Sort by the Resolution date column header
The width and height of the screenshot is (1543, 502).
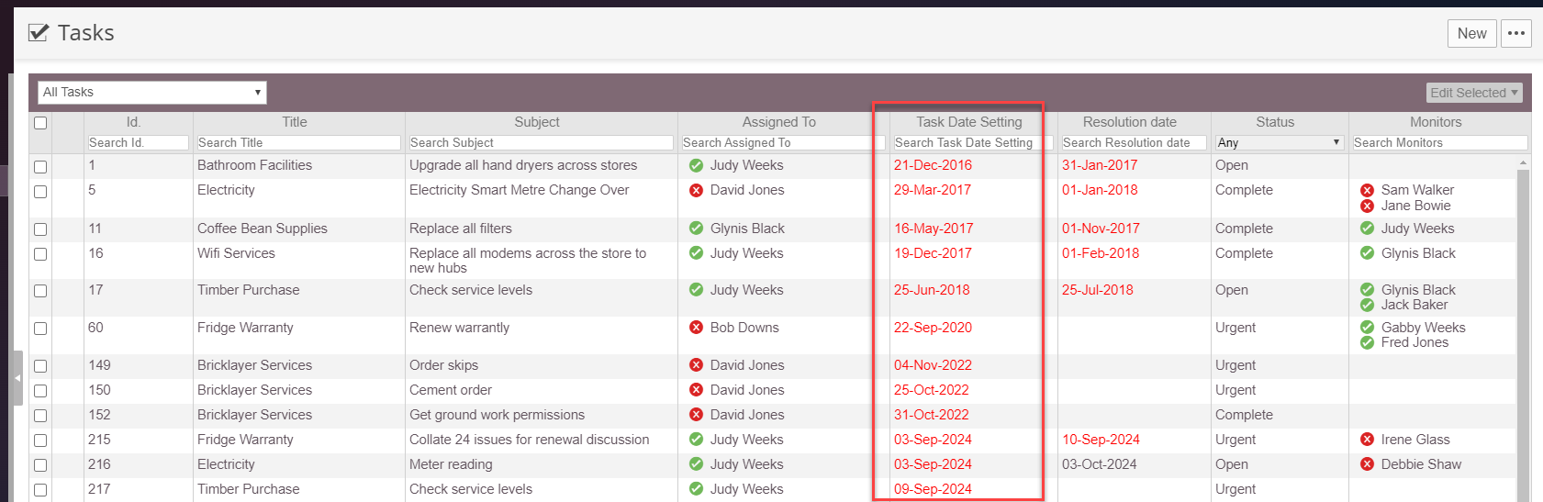coord(1129,122)
